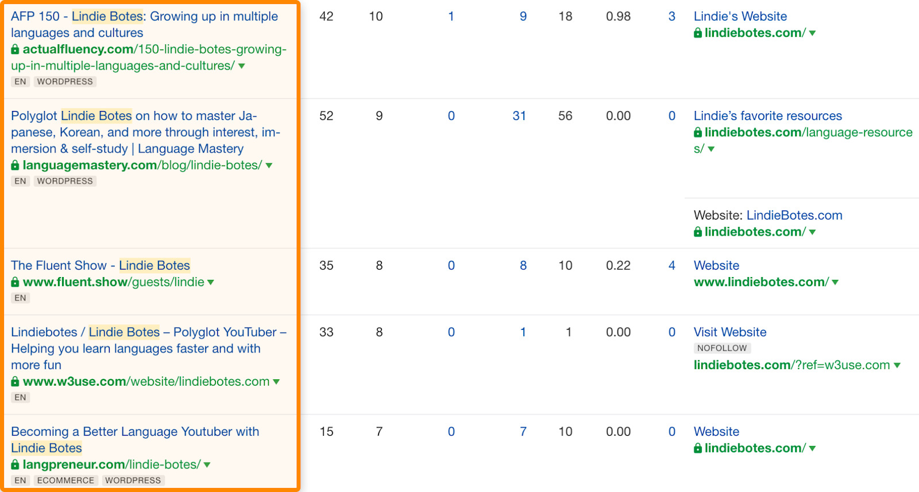
Task: Open dropdown arrow after langpreneur.com/lindie-botes/
Action: (x=207, y=464)
